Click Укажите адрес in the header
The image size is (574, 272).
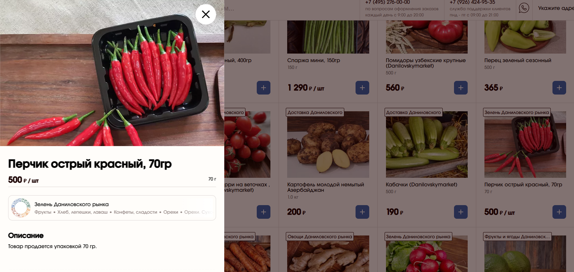point(556,8)
